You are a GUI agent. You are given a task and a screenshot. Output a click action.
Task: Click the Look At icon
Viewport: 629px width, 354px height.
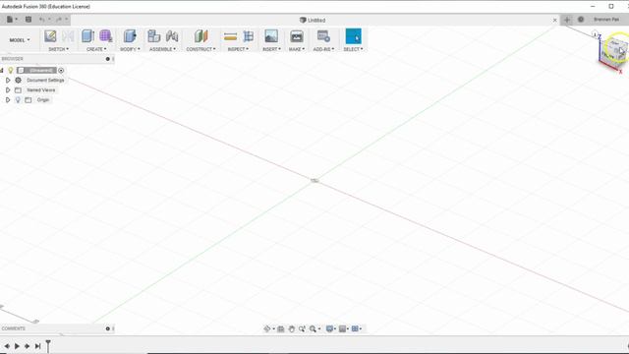[x=281, y=328]
